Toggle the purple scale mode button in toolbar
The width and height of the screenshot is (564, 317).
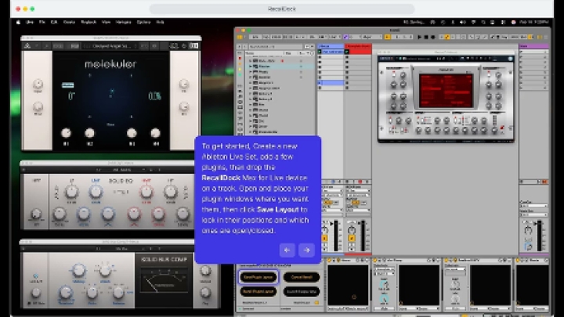[345, 37]
